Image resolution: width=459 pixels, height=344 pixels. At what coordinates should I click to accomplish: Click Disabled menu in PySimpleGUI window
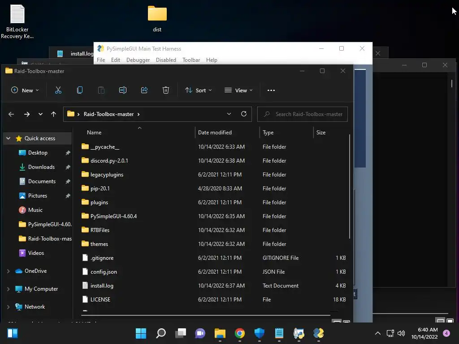coord(166,60)
